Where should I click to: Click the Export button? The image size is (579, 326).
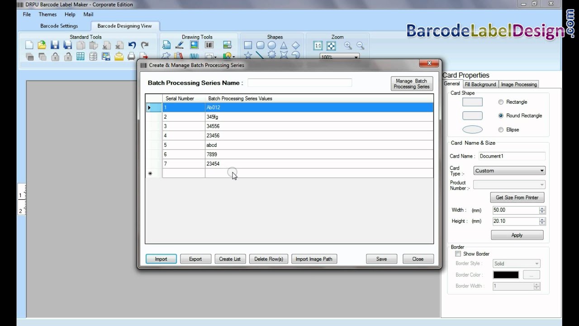(x=195, y=259)
